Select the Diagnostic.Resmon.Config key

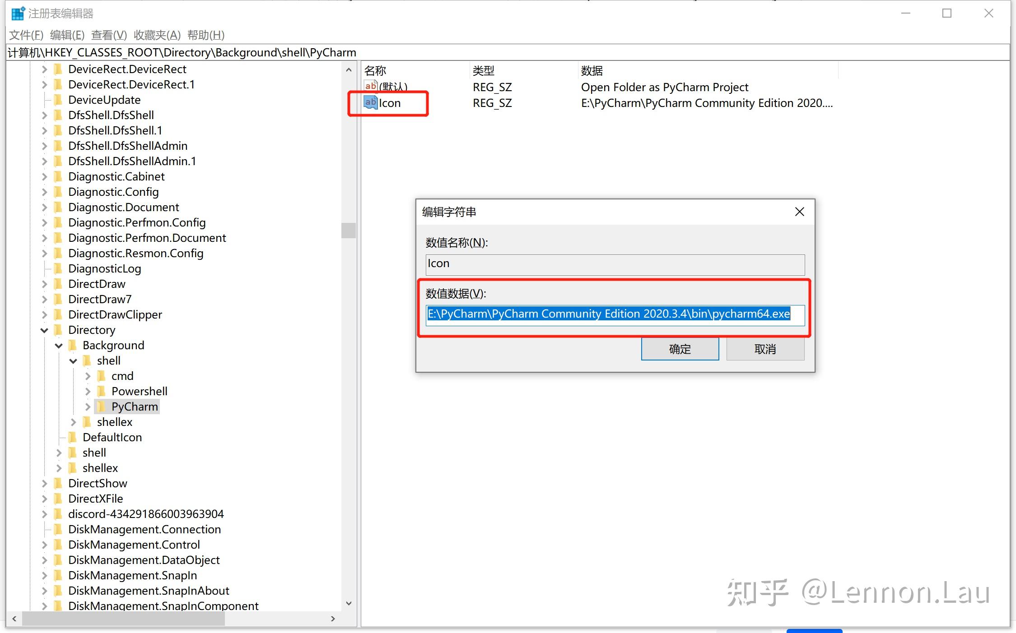point(136,253)
